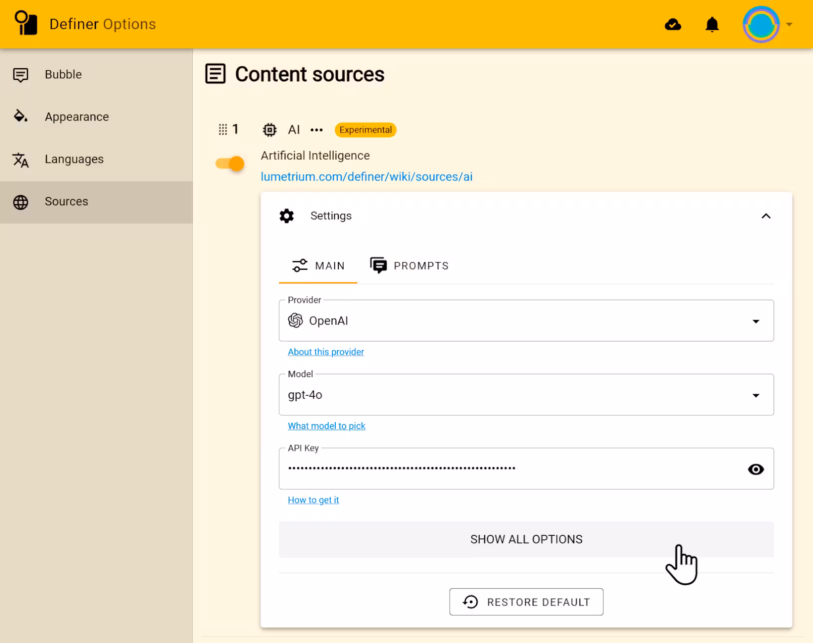813x643 pixels.
Task: Toggle the Artificial Intelligence source switch
Action: [x=230, y=163]
